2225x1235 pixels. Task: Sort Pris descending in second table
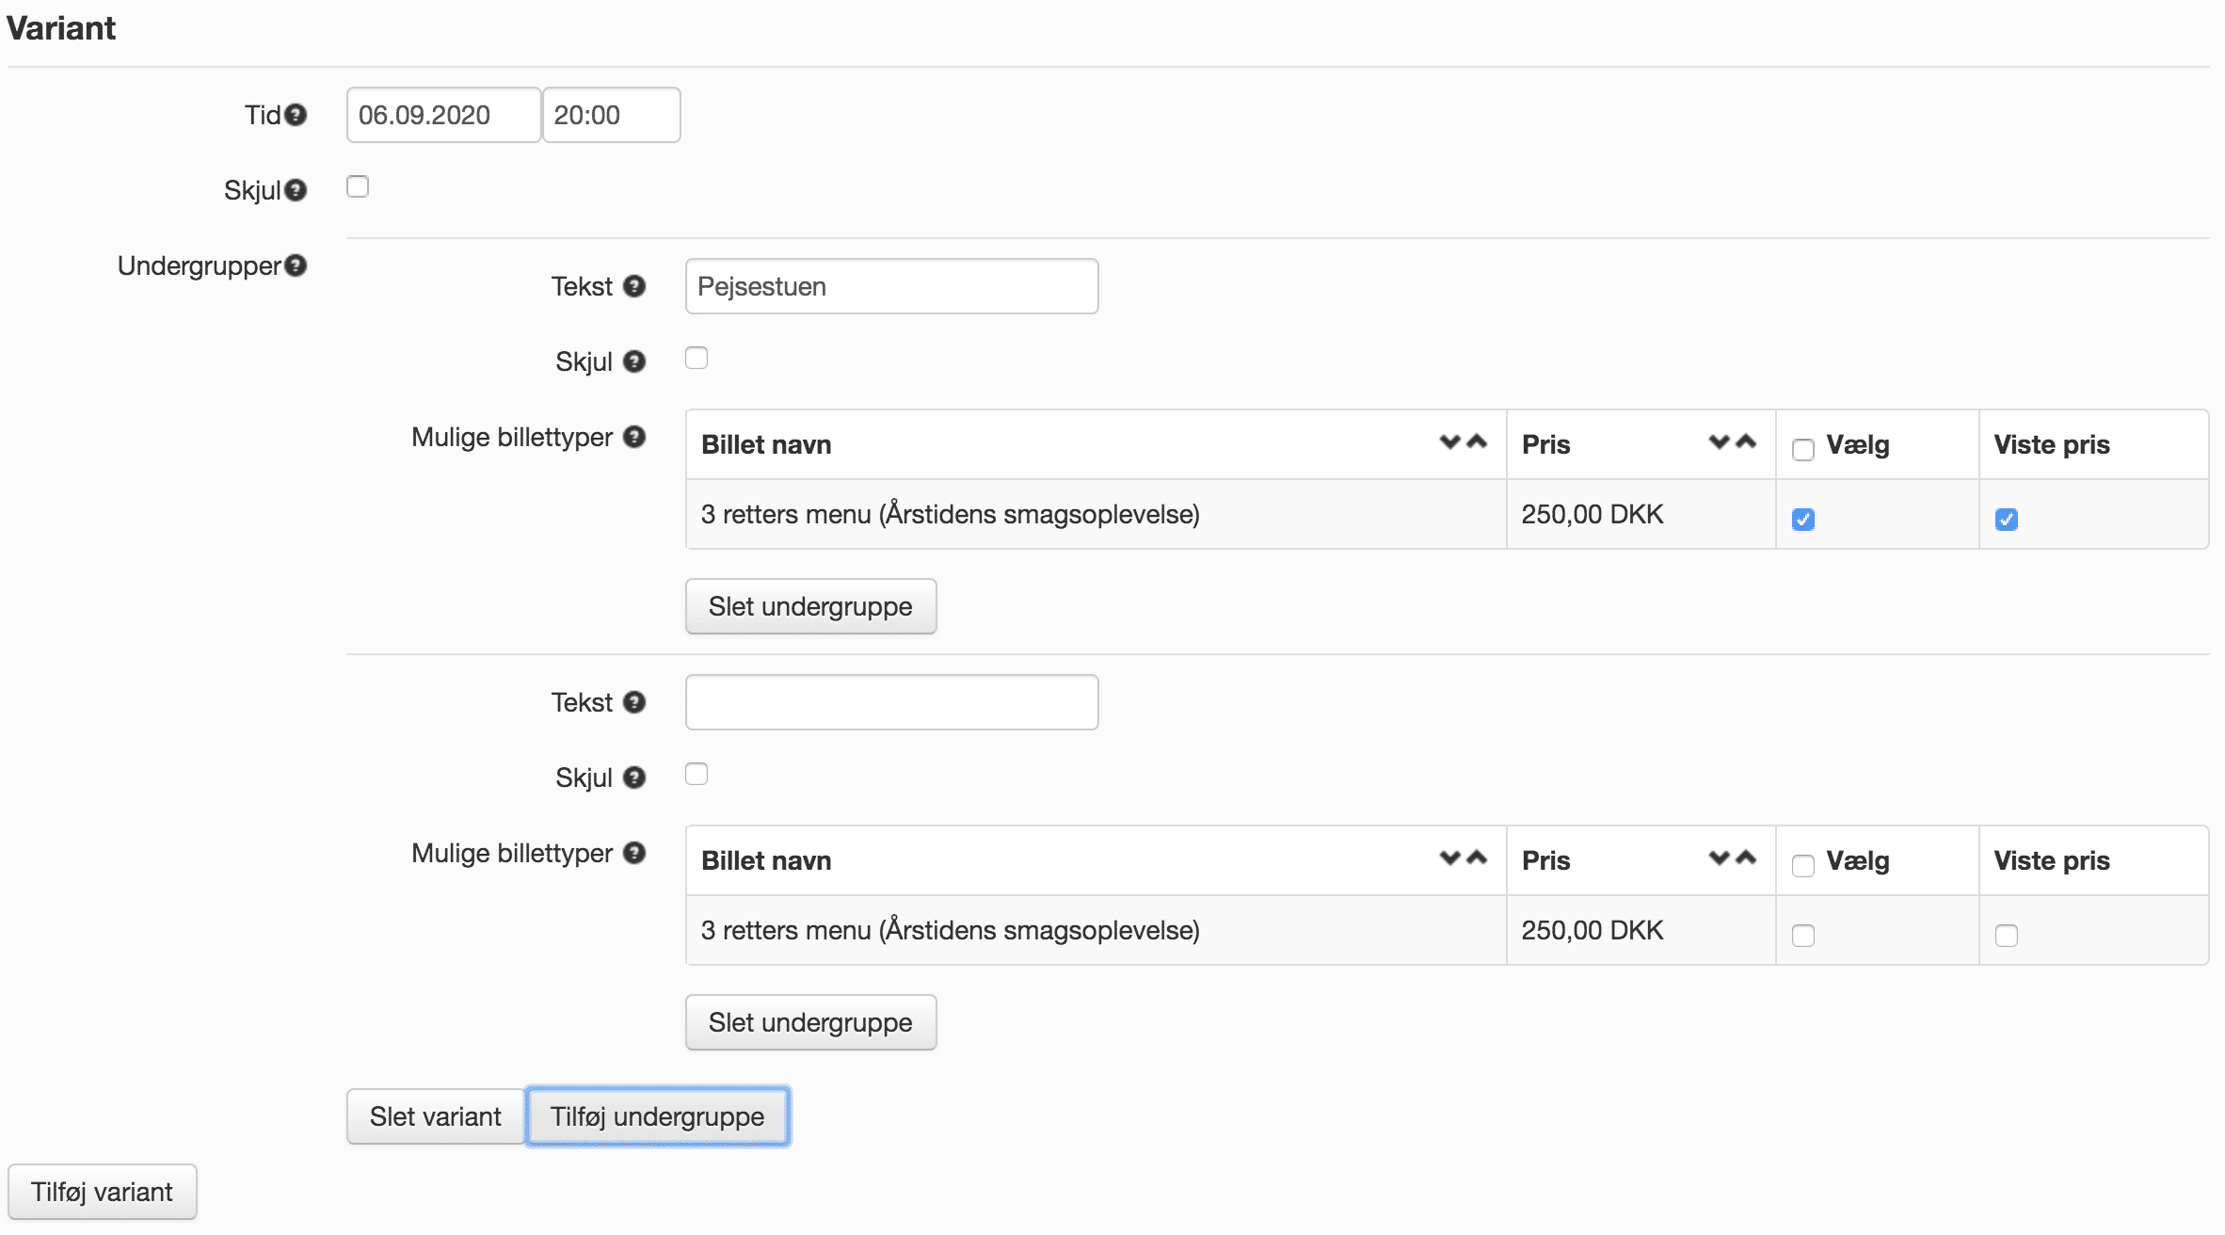point(1720,858)
